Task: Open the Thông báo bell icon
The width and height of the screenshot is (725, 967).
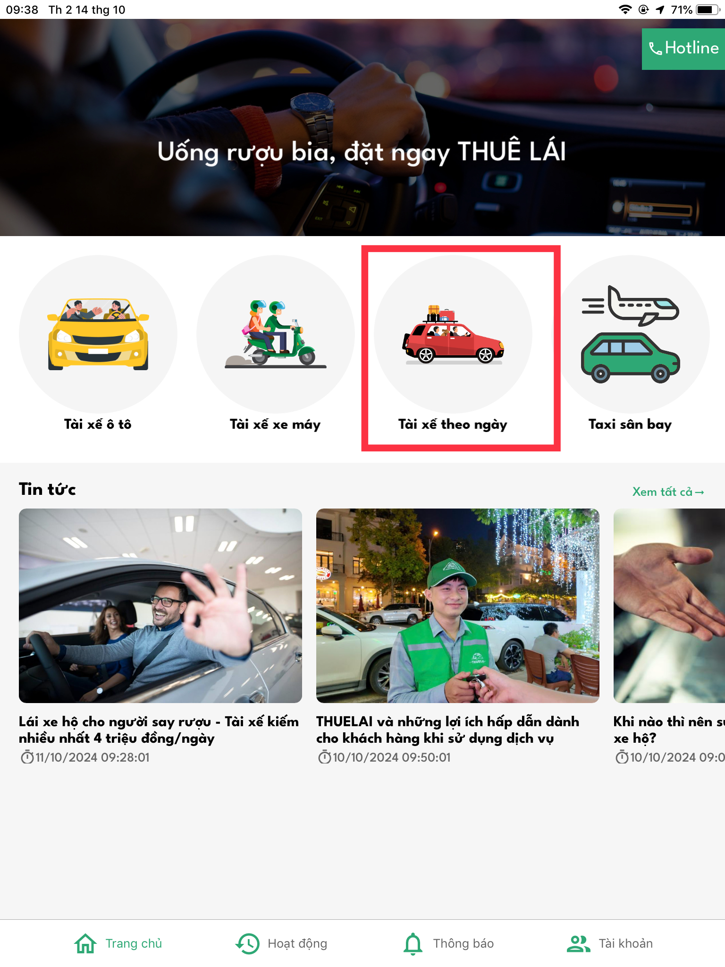Action: 413,943
